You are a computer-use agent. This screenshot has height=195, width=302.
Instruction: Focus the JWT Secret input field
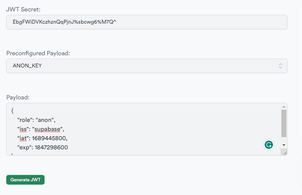[x=147, y=22]
